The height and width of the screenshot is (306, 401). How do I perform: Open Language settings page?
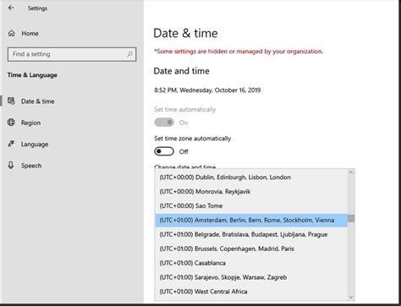tap(35, 145)
